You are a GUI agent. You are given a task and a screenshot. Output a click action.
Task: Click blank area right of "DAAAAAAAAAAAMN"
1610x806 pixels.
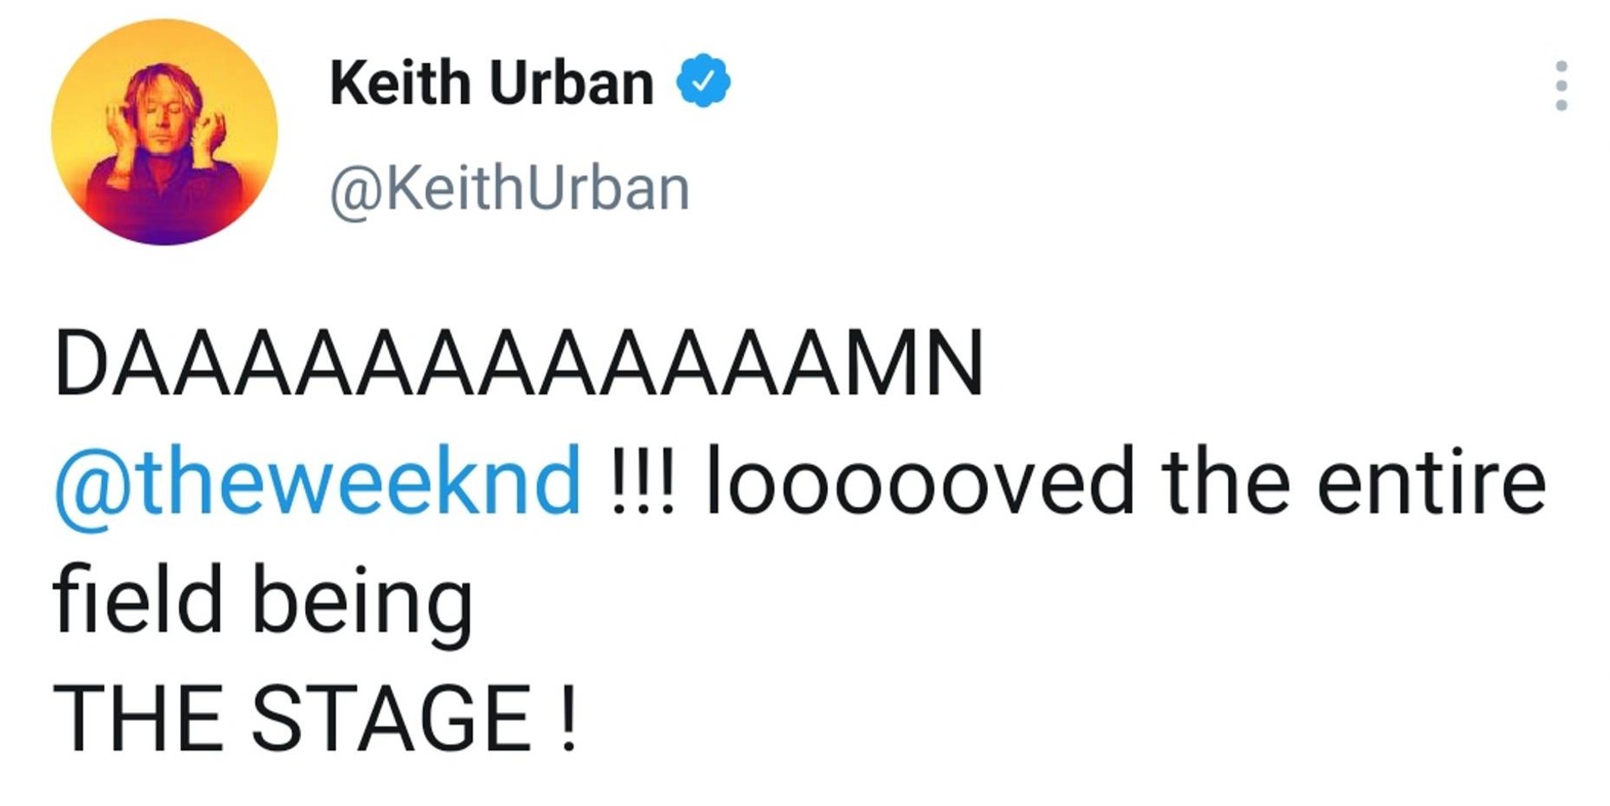[1271, 364]
